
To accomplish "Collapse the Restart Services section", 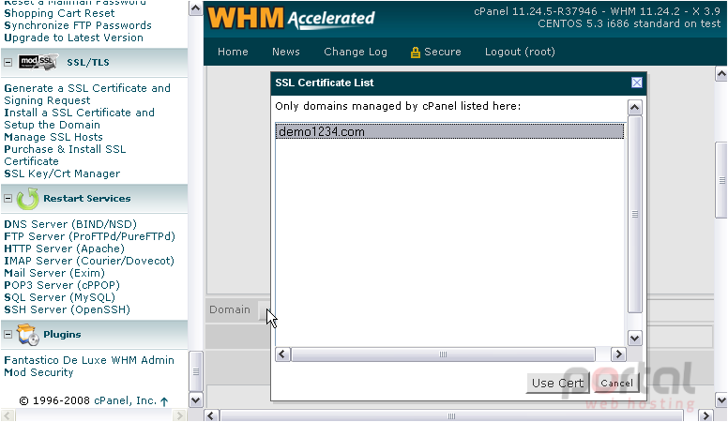I will tap(8, 198).
